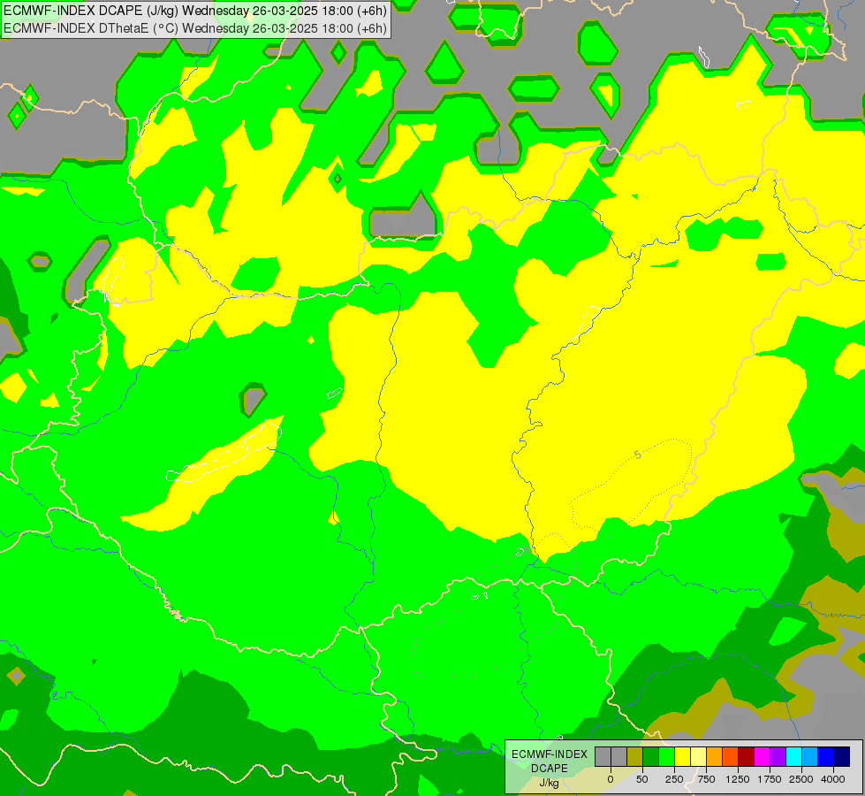The width and height of the screenshot is (865, 796).
Task: Click the legend value label 1250
Action: click(x=738, y=779)
